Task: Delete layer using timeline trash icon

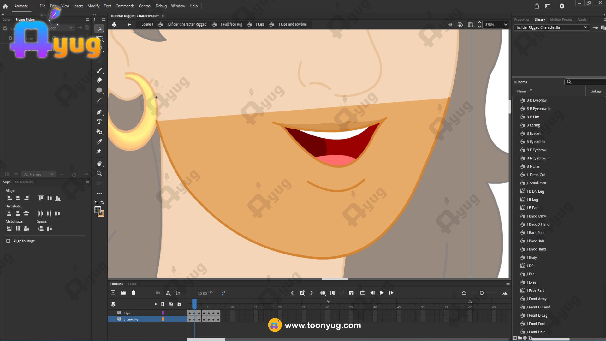Action: point(134,293)
